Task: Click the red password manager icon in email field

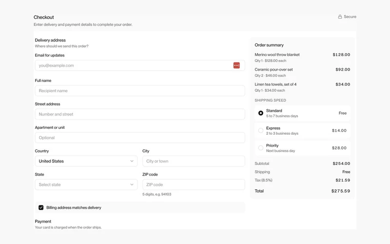Action: [x=236, y=65]
